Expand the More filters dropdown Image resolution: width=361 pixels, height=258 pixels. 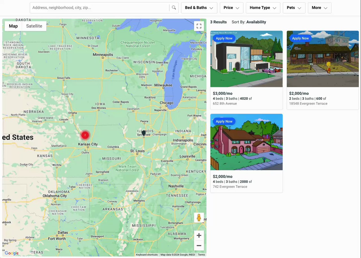[x=320, y=8]
